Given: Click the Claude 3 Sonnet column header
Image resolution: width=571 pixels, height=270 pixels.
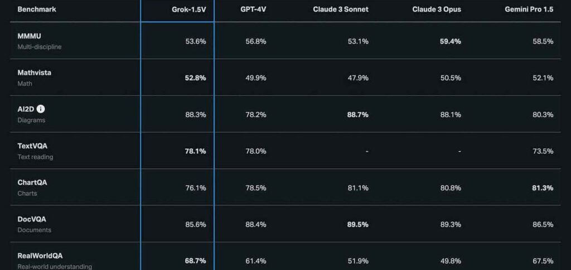Looking at the screenshot, I should (341, 9).
